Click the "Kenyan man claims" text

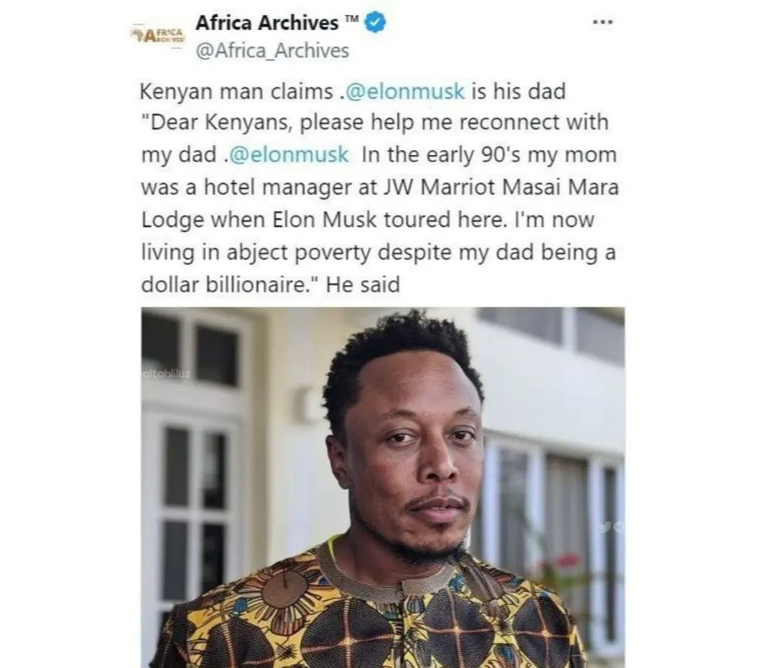pyautogui.click(x=235, y=92)
